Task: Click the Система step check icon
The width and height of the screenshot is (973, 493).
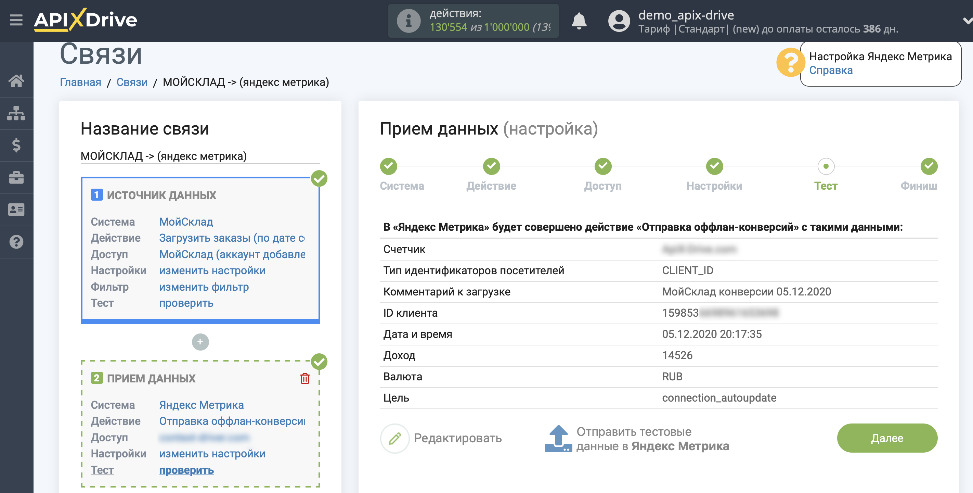Action: (x=388, y=166)
